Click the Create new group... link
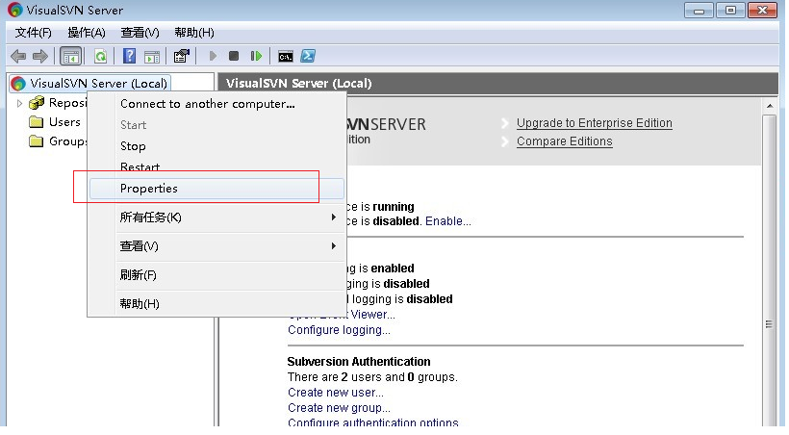Viewport: 789px width, 435px height. tap(339, 408)
